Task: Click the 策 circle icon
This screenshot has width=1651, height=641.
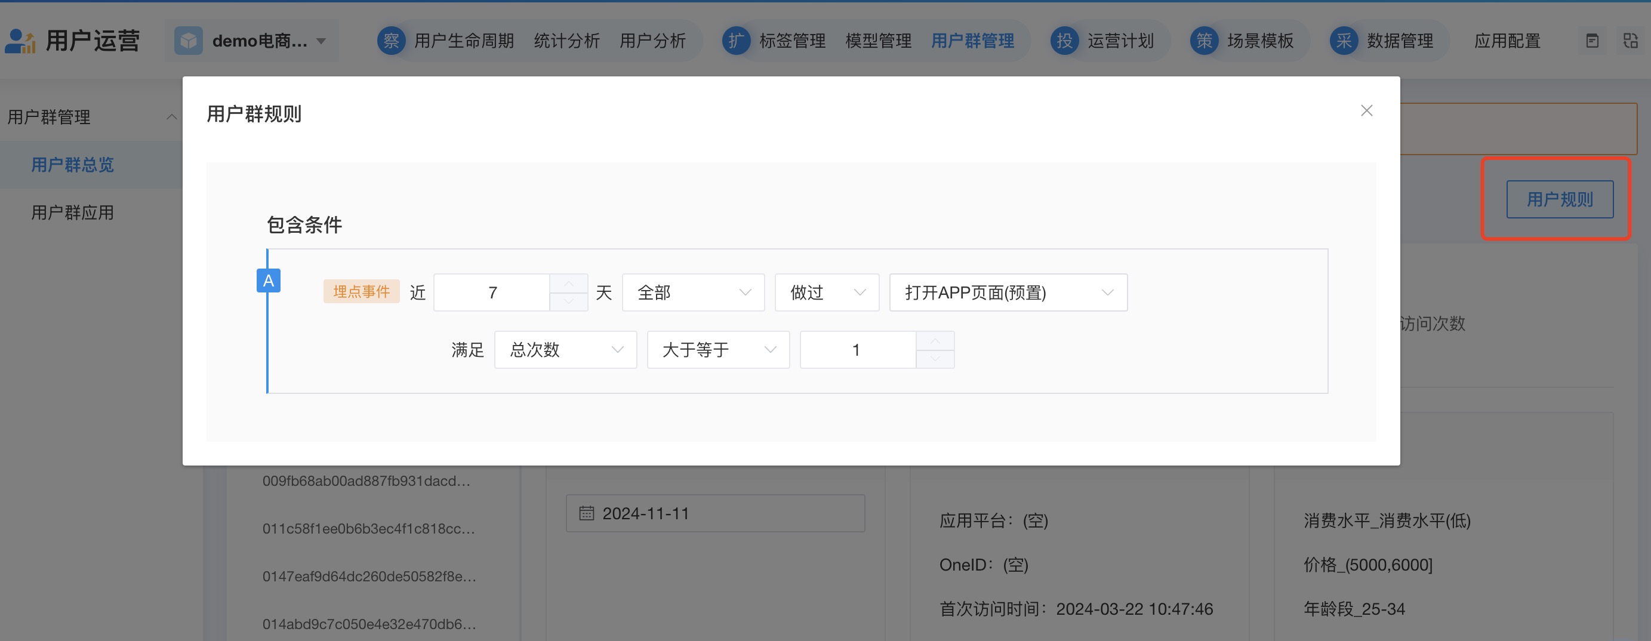Action: click(x=1205, y=41)
